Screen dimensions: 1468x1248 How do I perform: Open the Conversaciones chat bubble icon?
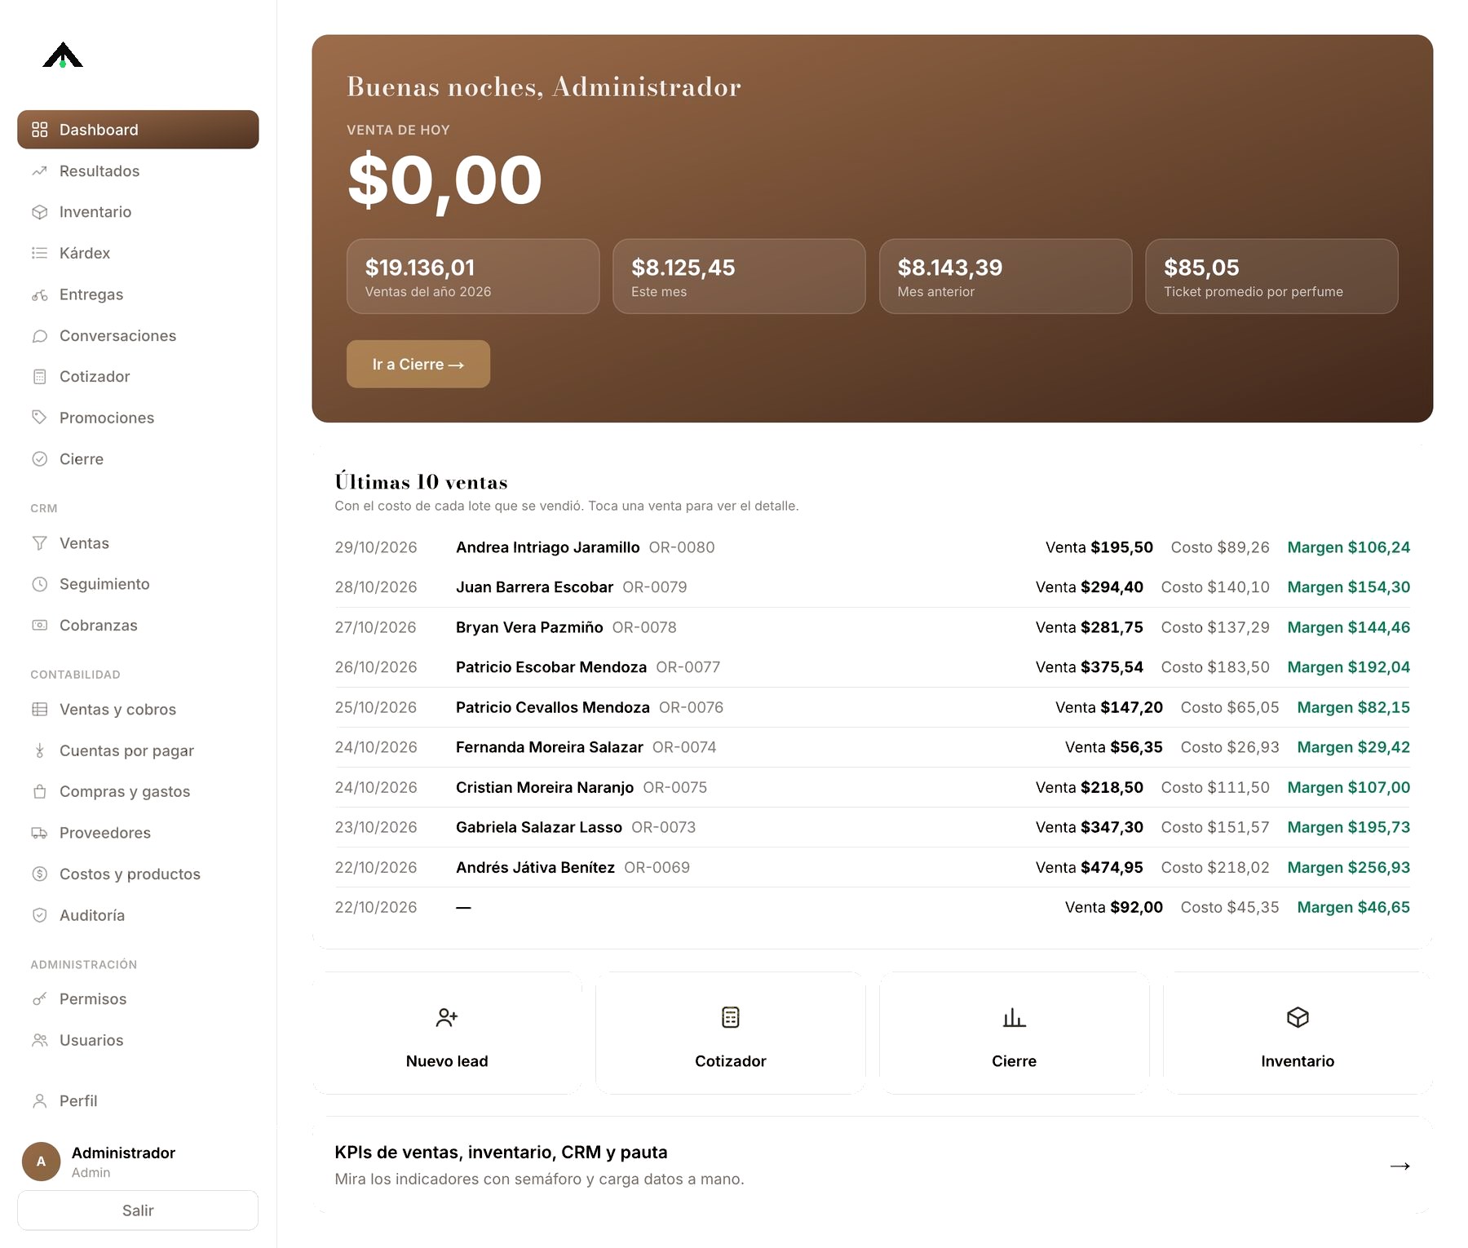(x=39, y=336)
